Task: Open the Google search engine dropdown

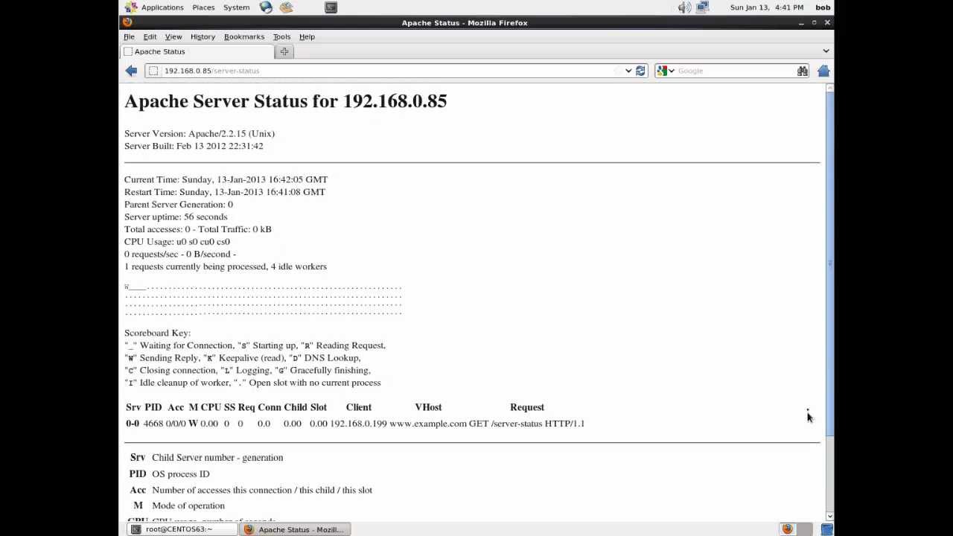Action: [666, 71]
